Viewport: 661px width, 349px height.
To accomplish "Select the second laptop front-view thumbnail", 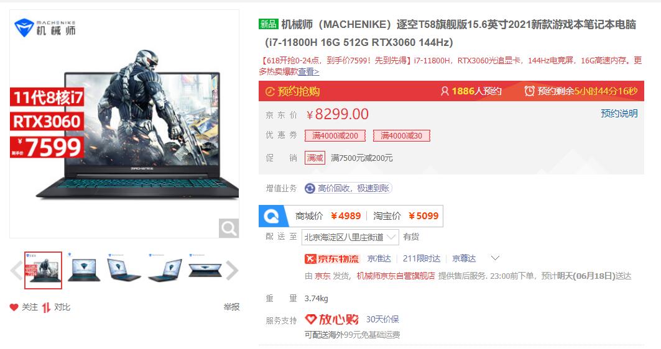I will pos(84,270).
